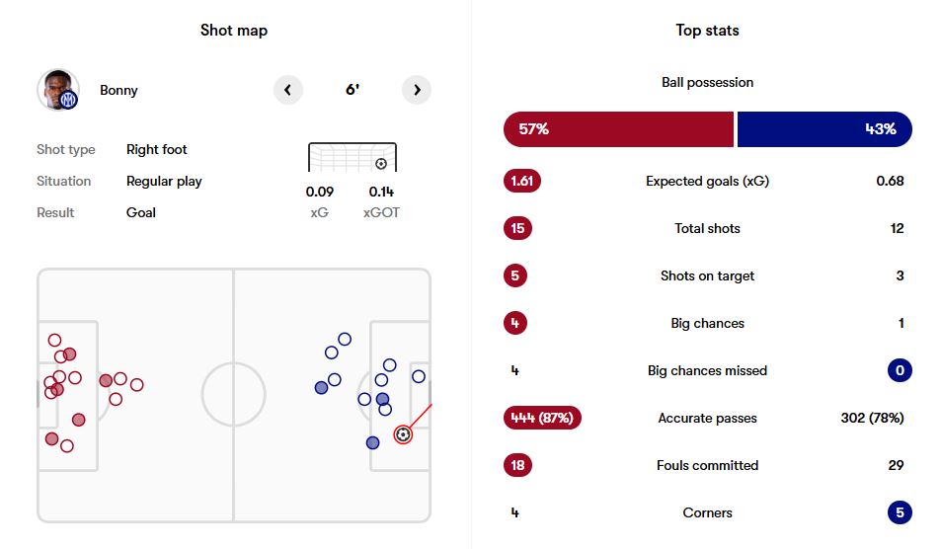941x549 pixels.
Task: Click the blue 43% possession bar
Action: pyautogui.click(x=824, y=129)
